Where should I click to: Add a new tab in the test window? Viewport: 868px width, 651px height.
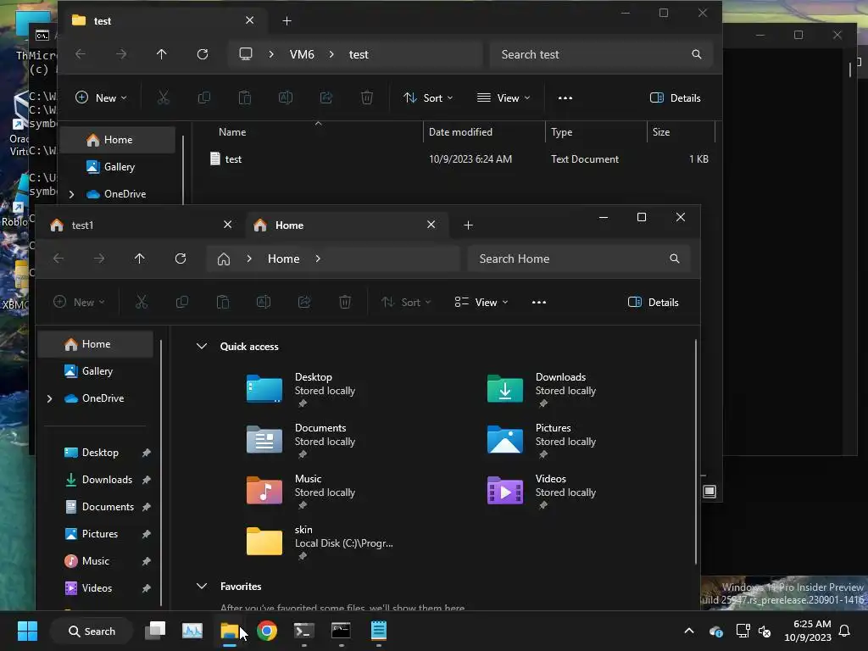(x=287, y=21)
